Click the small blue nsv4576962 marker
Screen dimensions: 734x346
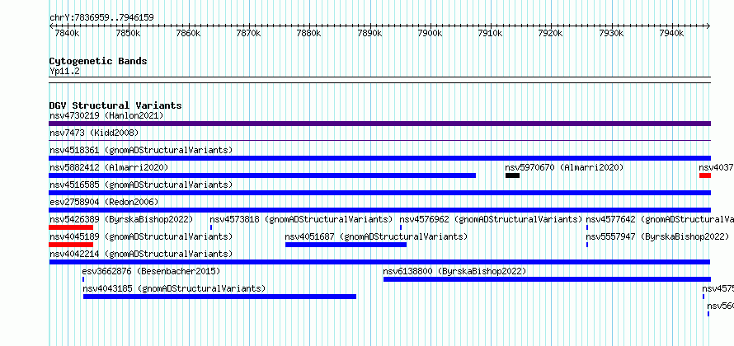[401, 227]
